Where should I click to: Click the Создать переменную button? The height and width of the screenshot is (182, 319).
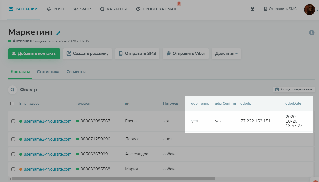pos(294,89)
